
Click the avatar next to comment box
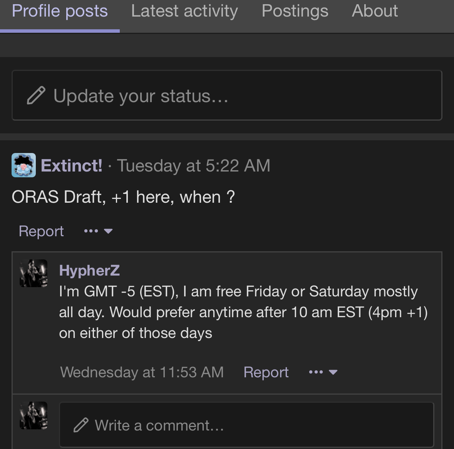coord(34,416)
